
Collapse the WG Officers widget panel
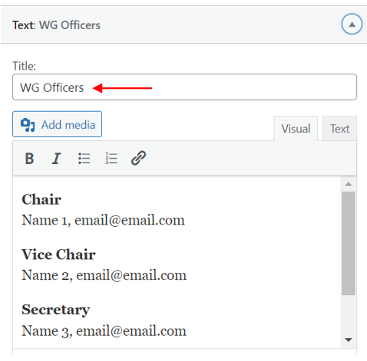coord(352,25)
